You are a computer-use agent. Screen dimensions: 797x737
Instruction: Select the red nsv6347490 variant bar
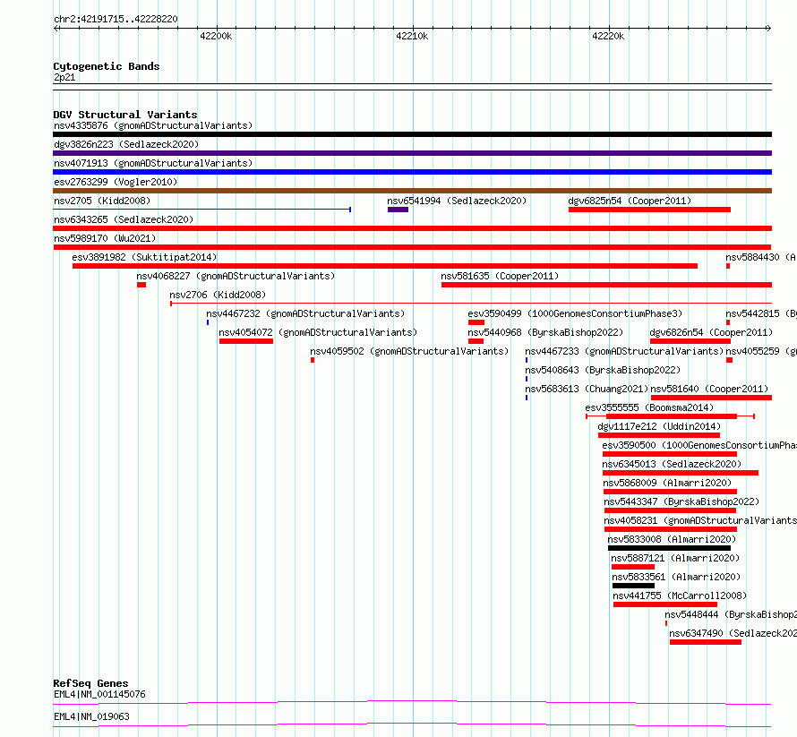[706, 642]
